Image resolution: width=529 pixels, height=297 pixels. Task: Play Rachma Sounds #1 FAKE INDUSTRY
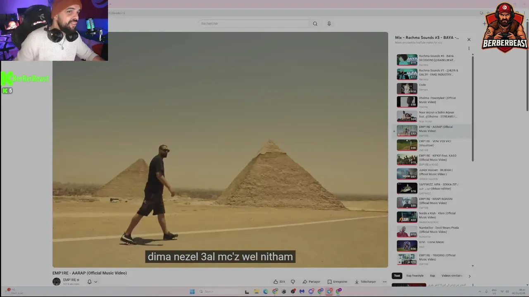click(x=432, y=74)
